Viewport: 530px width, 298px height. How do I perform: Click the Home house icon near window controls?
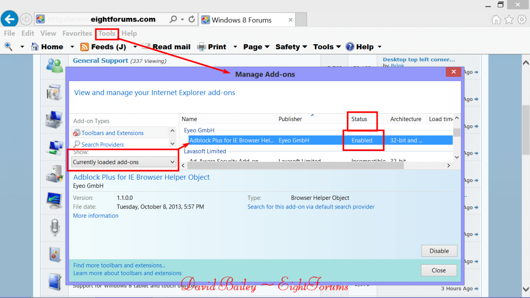tap(496, 19)
